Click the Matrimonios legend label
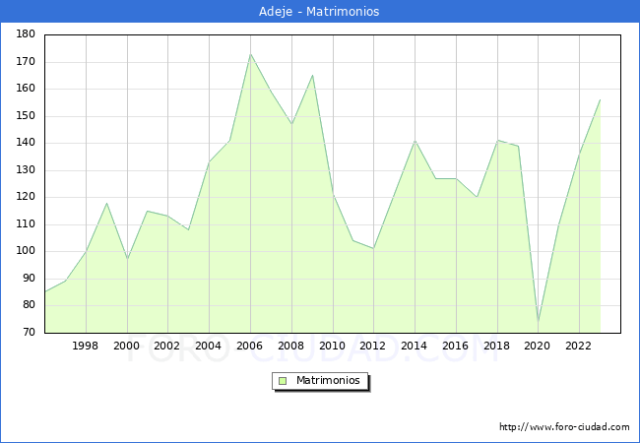The height and width of the screenshot is (443, 640). tap(328, 380)
